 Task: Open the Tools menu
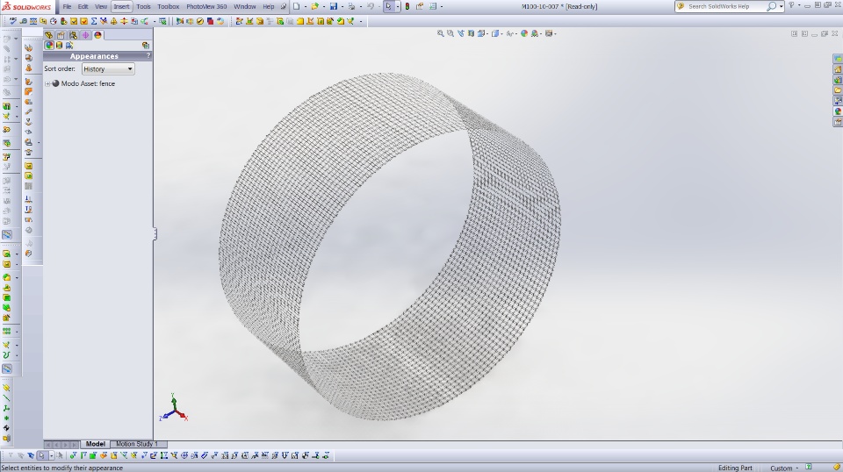point(143,6)
